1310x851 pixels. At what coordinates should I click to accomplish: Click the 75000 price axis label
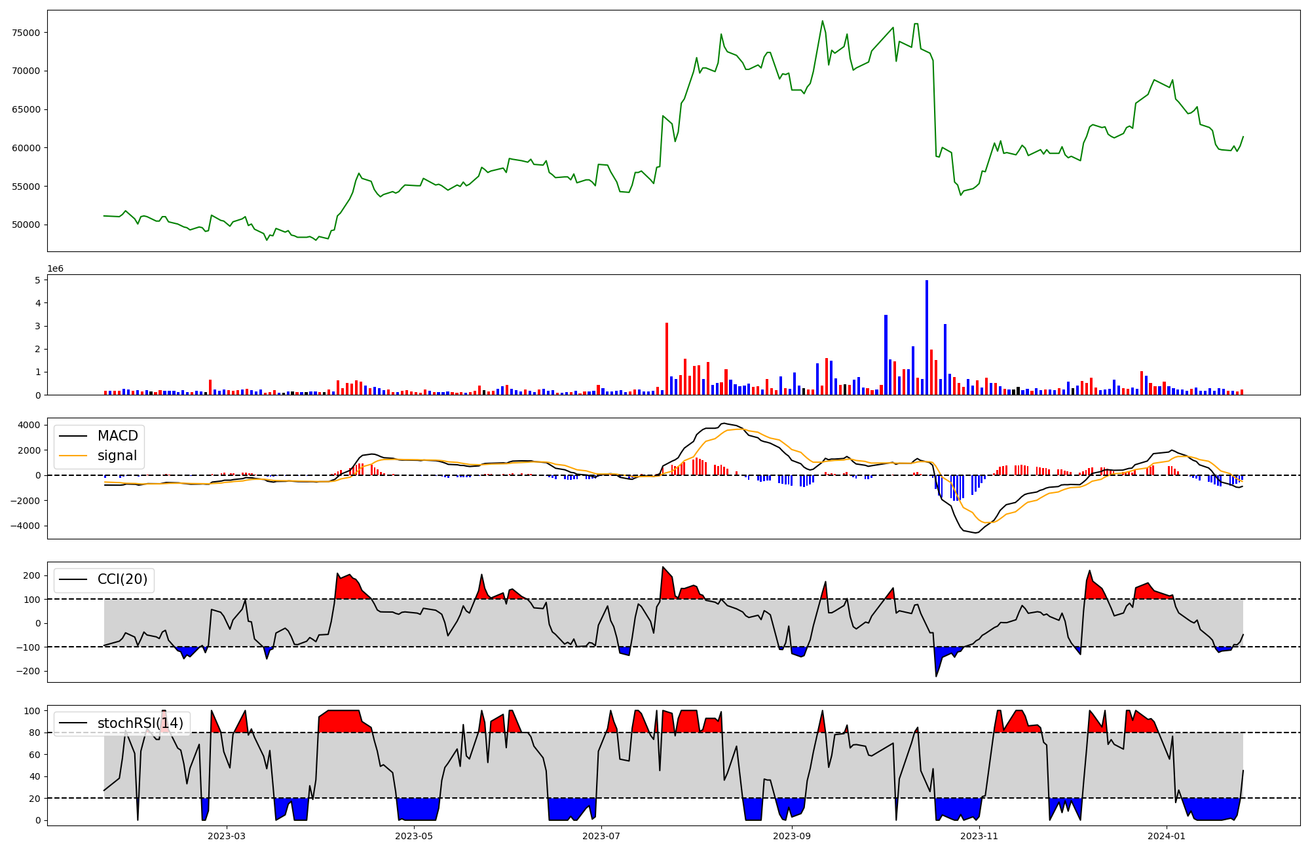26,33
